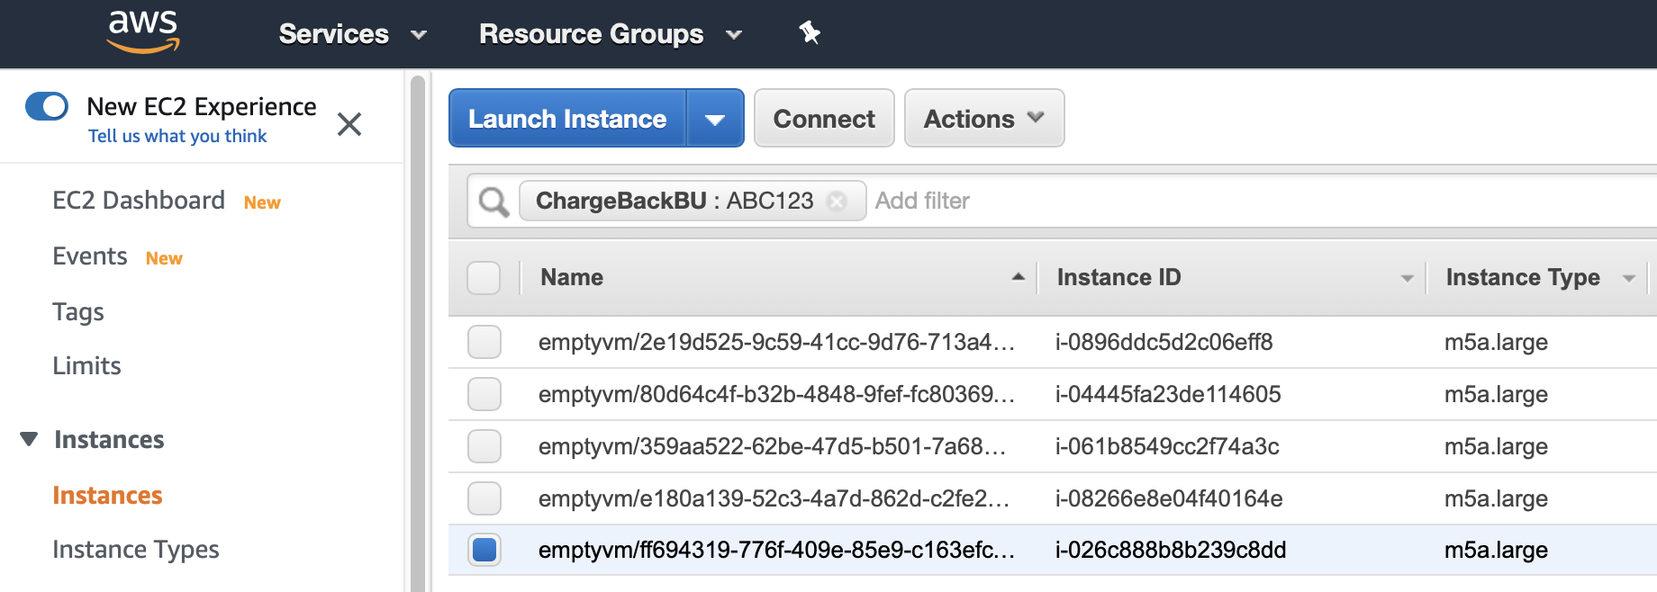Click the AWS logo home icon
1657x592 pixels.
pos(143,32)
